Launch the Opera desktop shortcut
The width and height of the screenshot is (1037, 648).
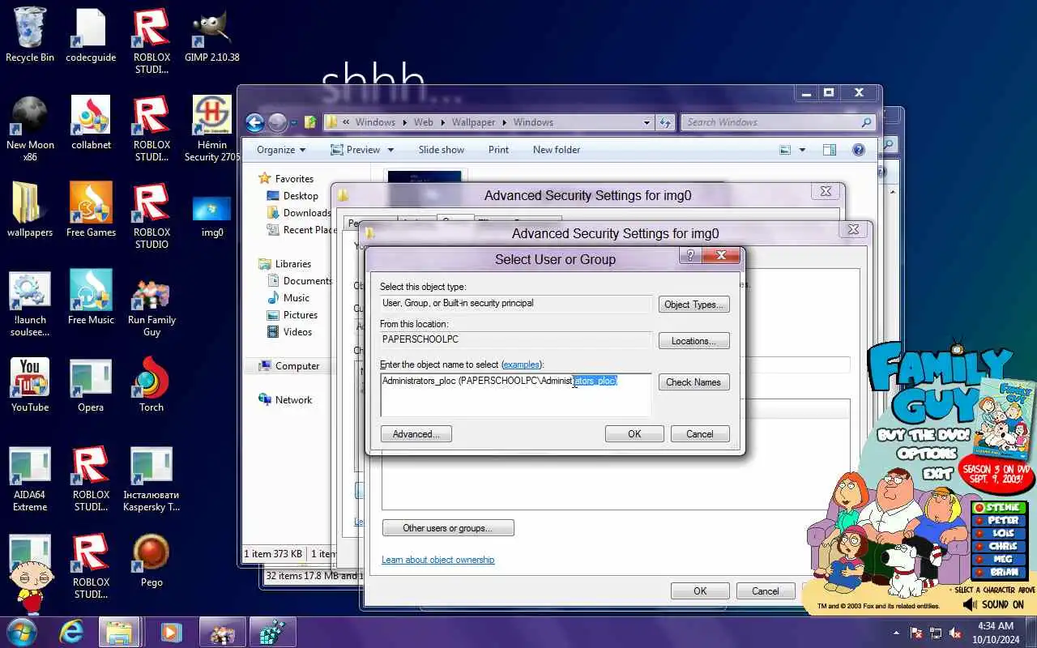(x=91, y=386)
